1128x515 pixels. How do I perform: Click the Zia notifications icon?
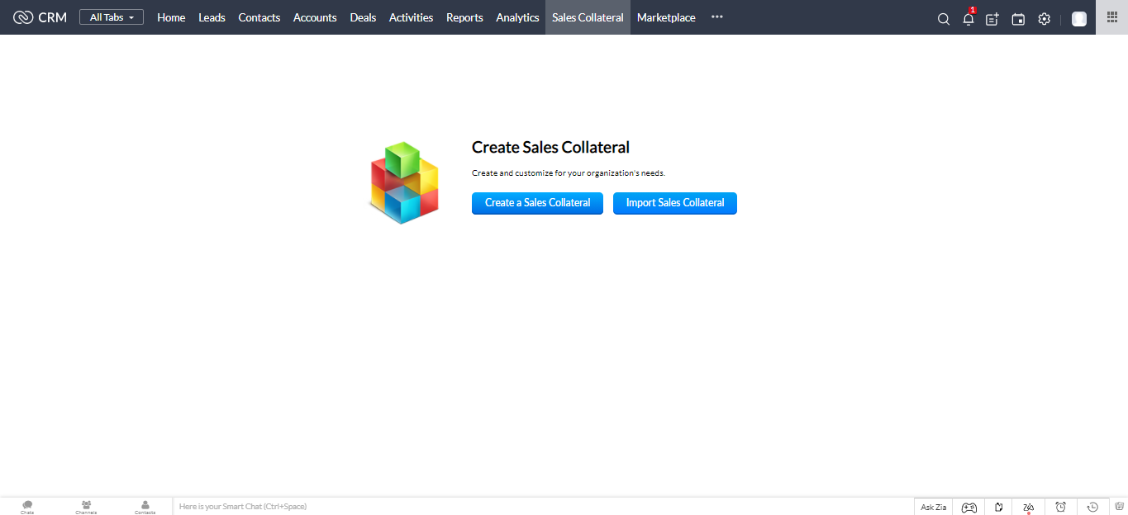[1028, 507]
